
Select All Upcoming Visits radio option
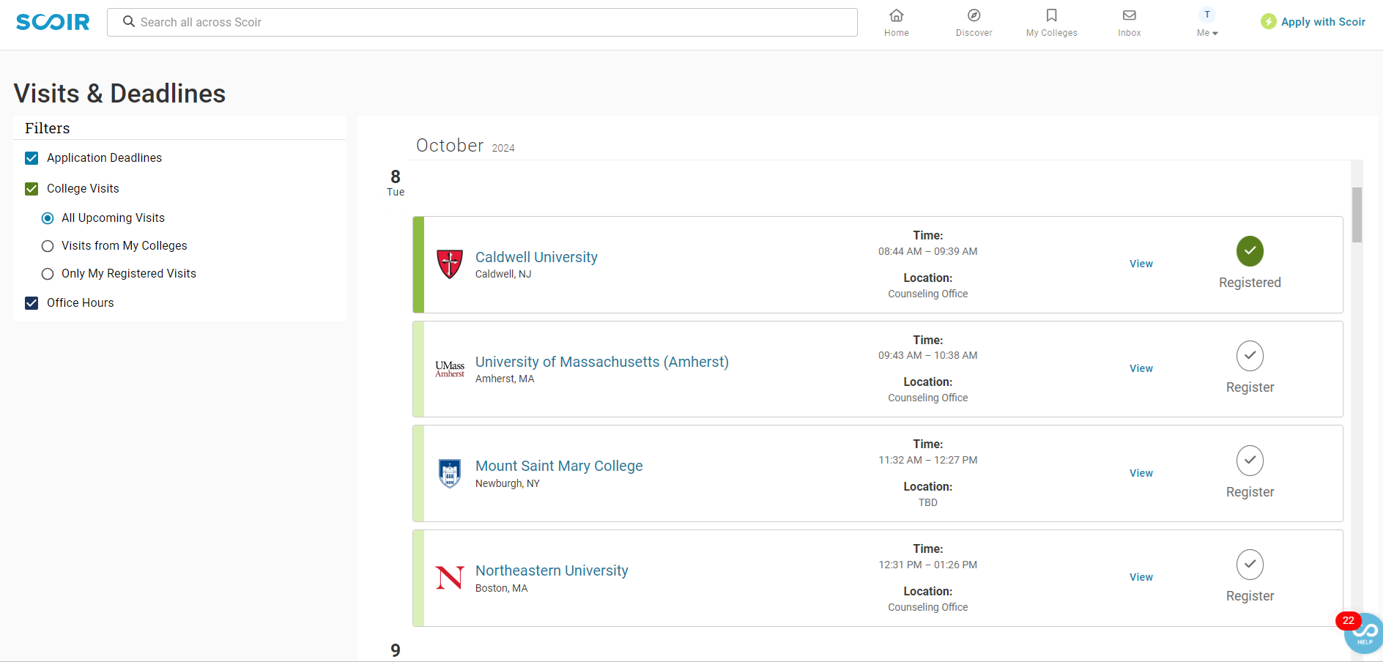pos(48,218)
